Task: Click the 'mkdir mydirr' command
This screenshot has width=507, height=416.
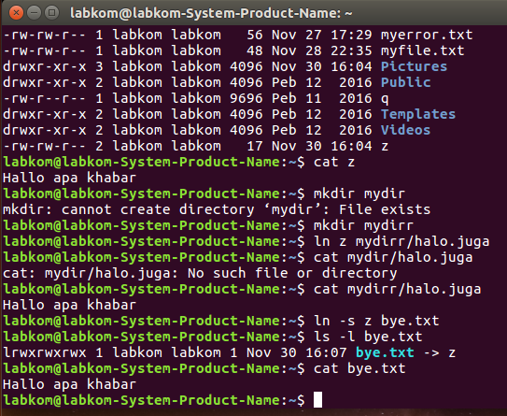Action: (363, 225)
